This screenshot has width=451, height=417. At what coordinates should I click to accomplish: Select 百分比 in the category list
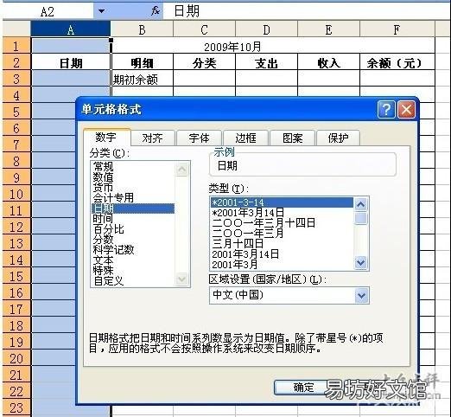133,229
